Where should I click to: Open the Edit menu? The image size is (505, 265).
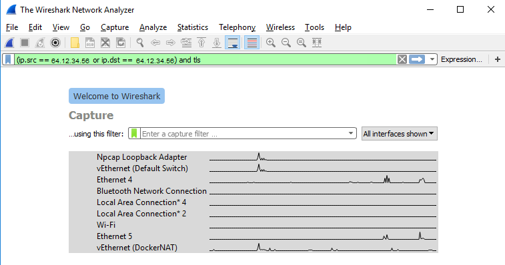coord(35,27)
